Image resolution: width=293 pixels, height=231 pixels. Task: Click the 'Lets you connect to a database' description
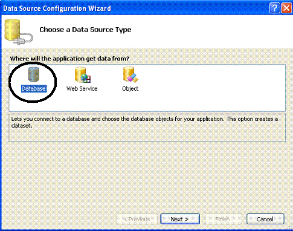point(144,122)
